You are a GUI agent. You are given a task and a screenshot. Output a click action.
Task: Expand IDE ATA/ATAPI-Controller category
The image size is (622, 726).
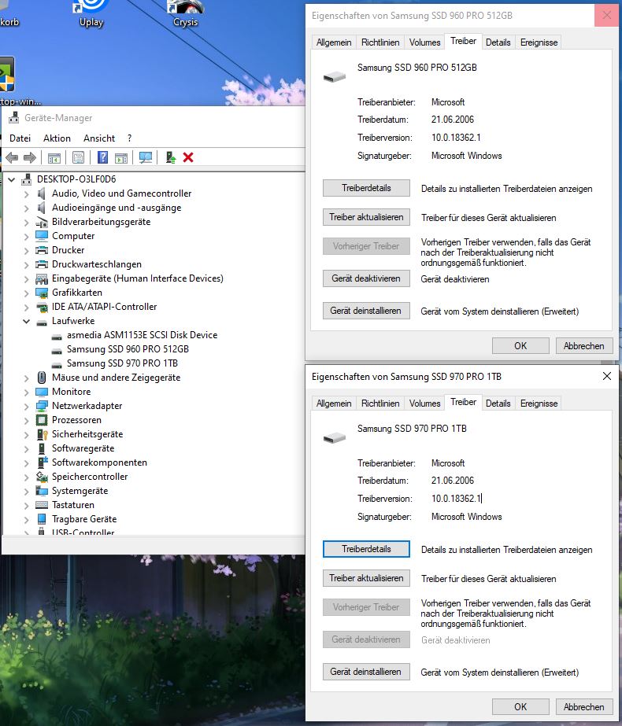click(x=27, y=307)
